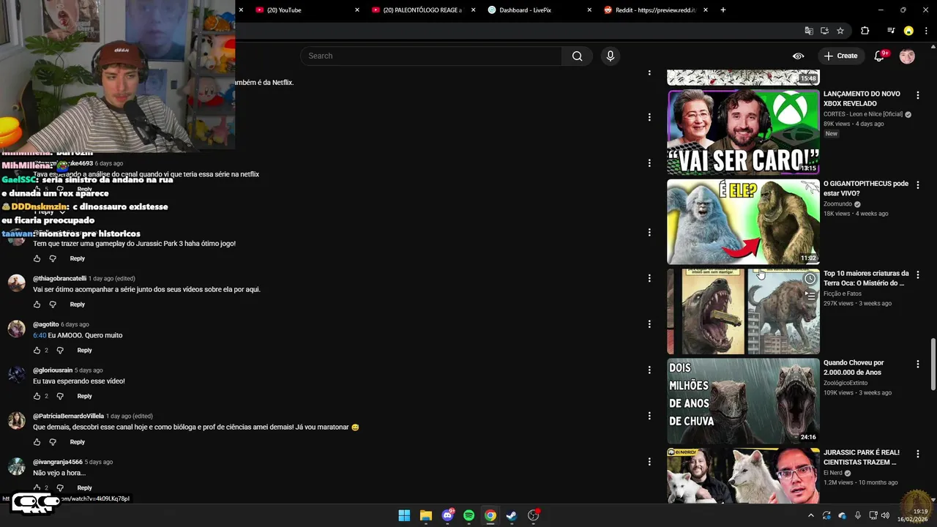Viewport: 937px width, 527px height.
Task: Open the notifications bell
Action: [879, 56]
